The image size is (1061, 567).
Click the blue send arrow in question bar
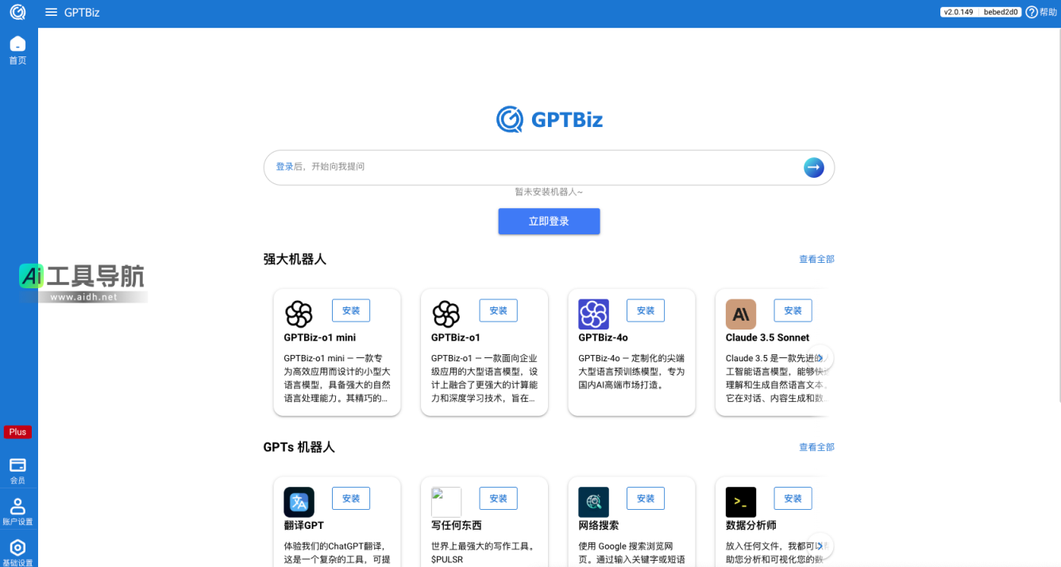coord(813,167)
